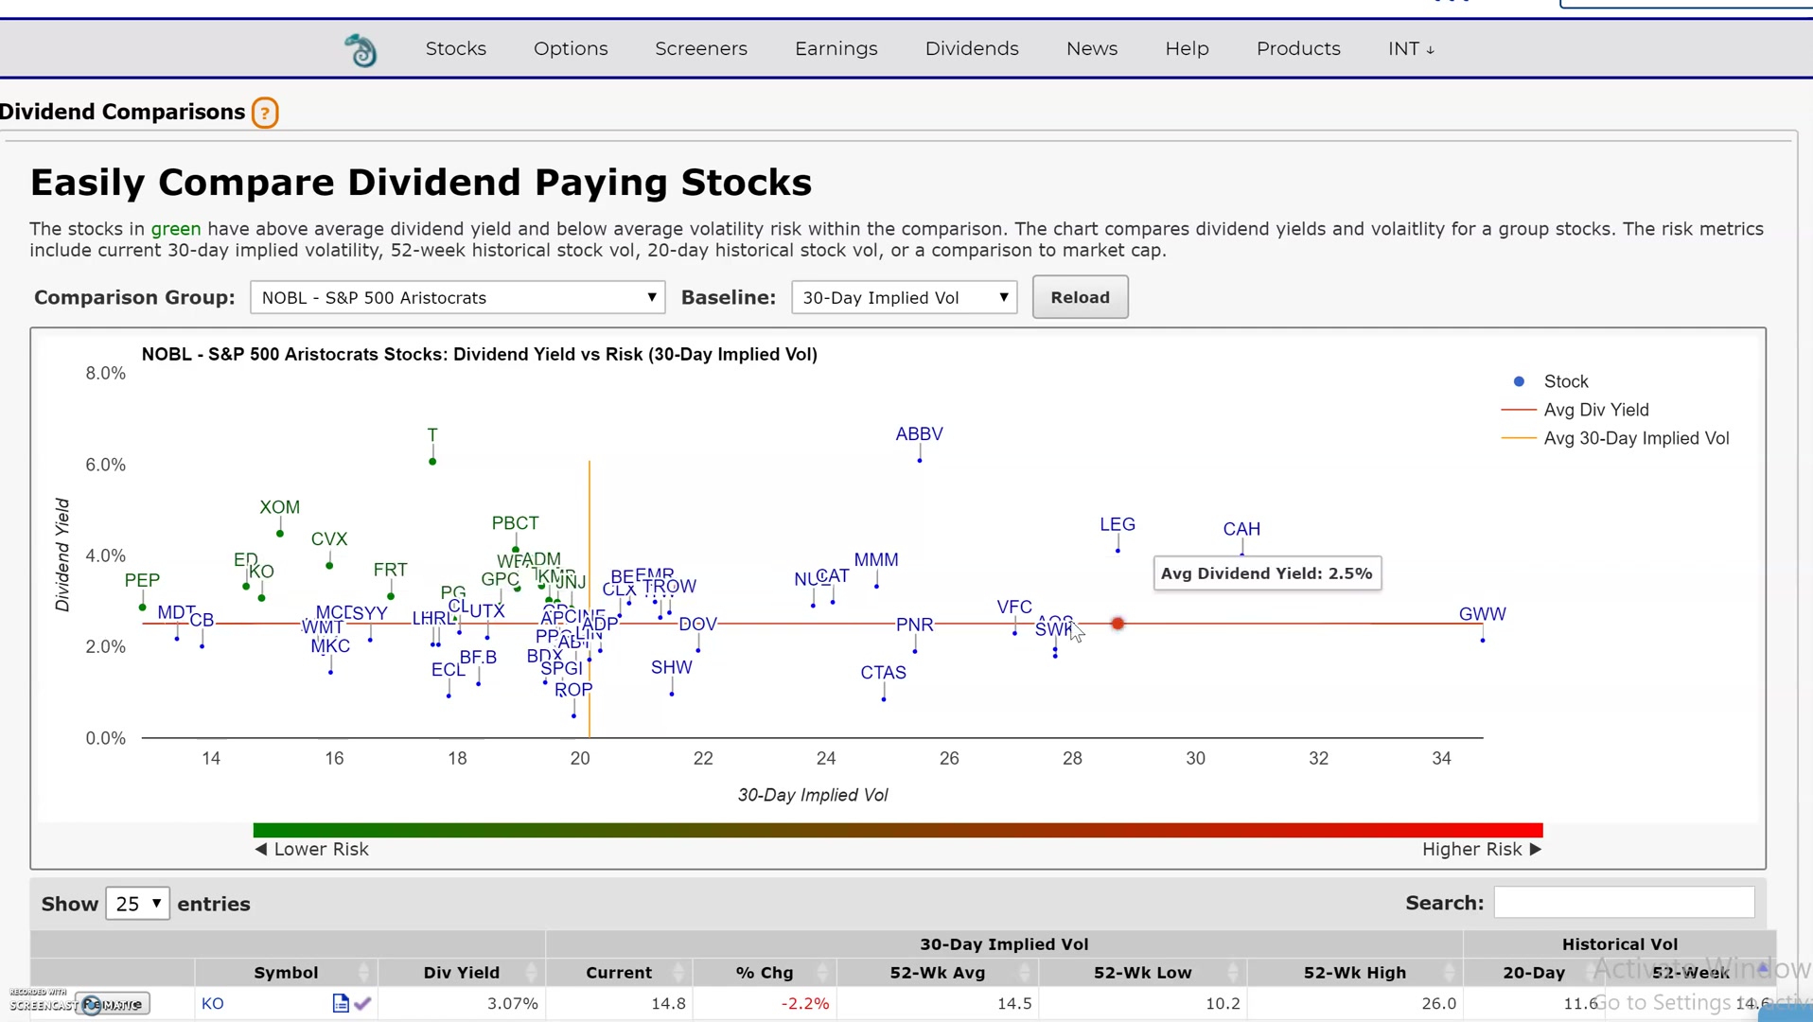Image resolution: width=1813 pixels, height=1022 pixels.
Task: Click the SHW stock data point
Action: coord(672,694)
